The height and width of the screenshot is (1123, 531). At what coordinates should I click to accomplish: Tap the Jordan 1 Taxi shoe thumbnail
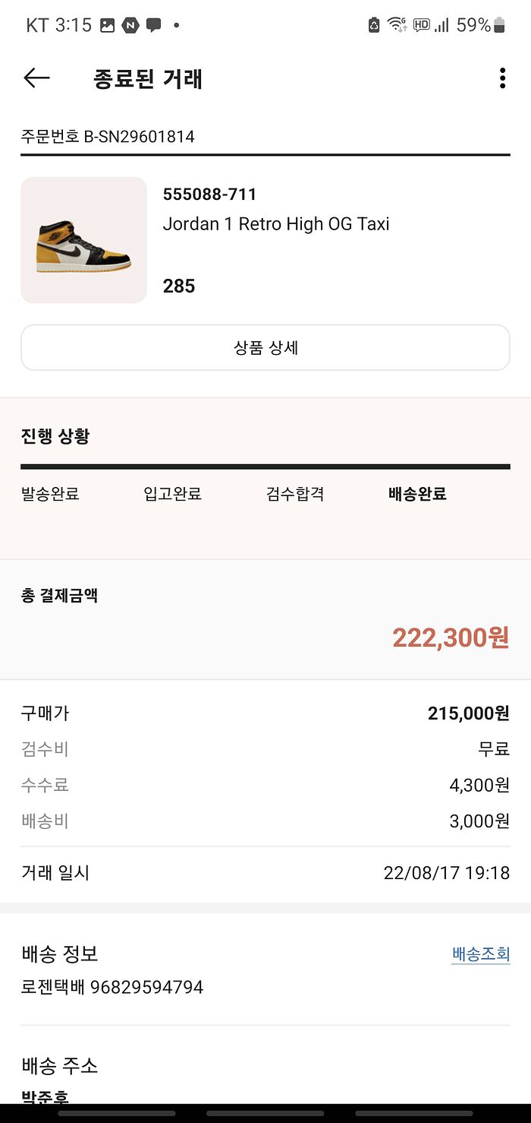click(x=83, y=240)
